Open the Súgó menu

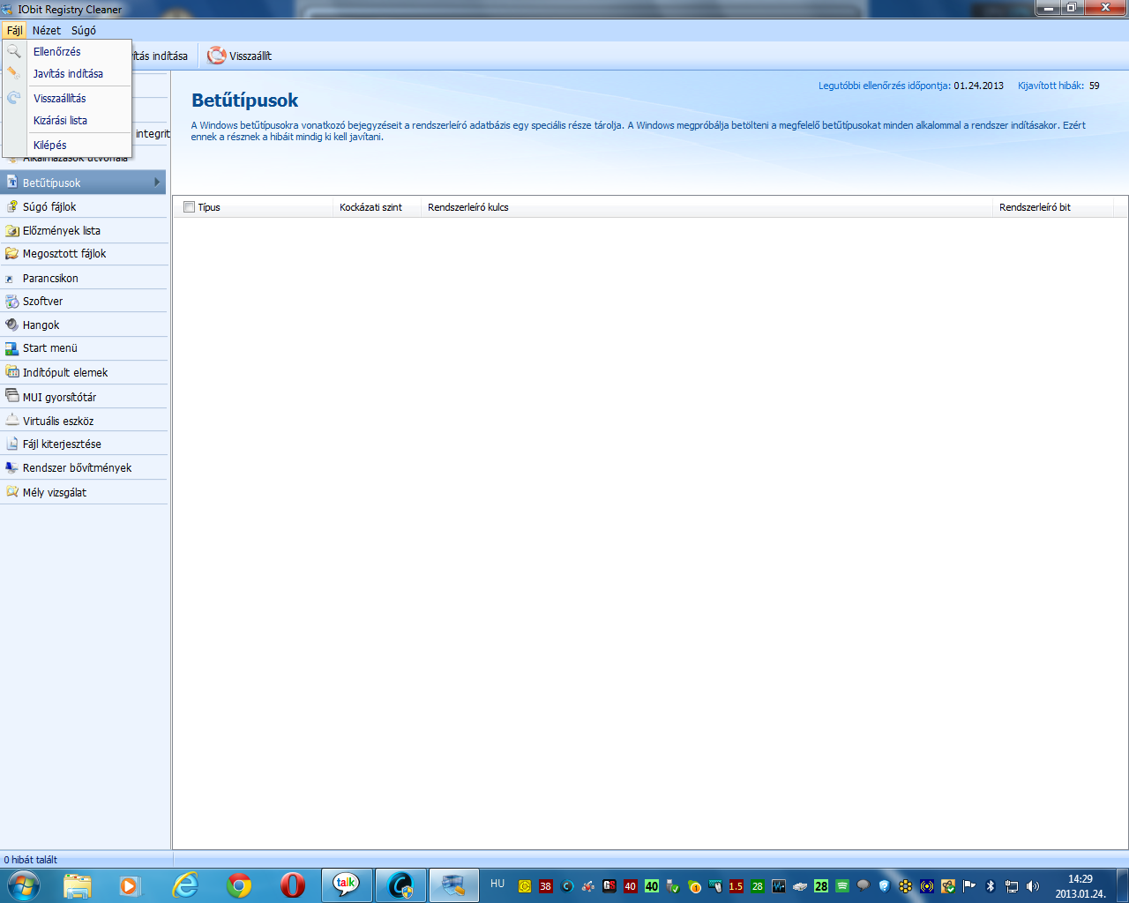point(84,30)
